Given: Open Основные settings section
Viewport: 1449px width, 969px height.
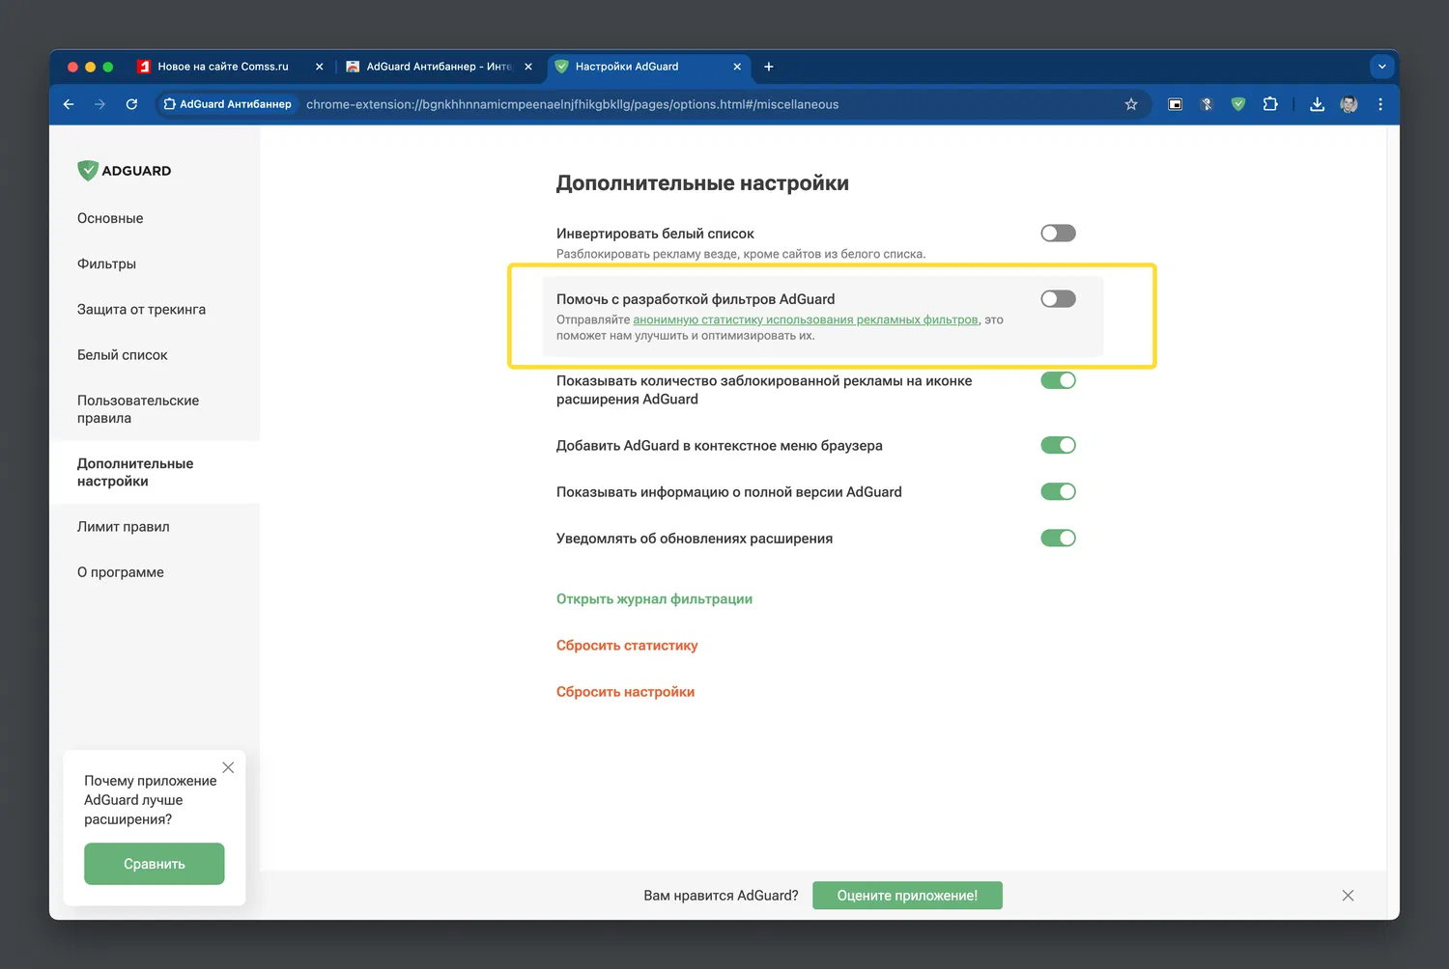Looking at the screenshot, I should pos(110,218).
